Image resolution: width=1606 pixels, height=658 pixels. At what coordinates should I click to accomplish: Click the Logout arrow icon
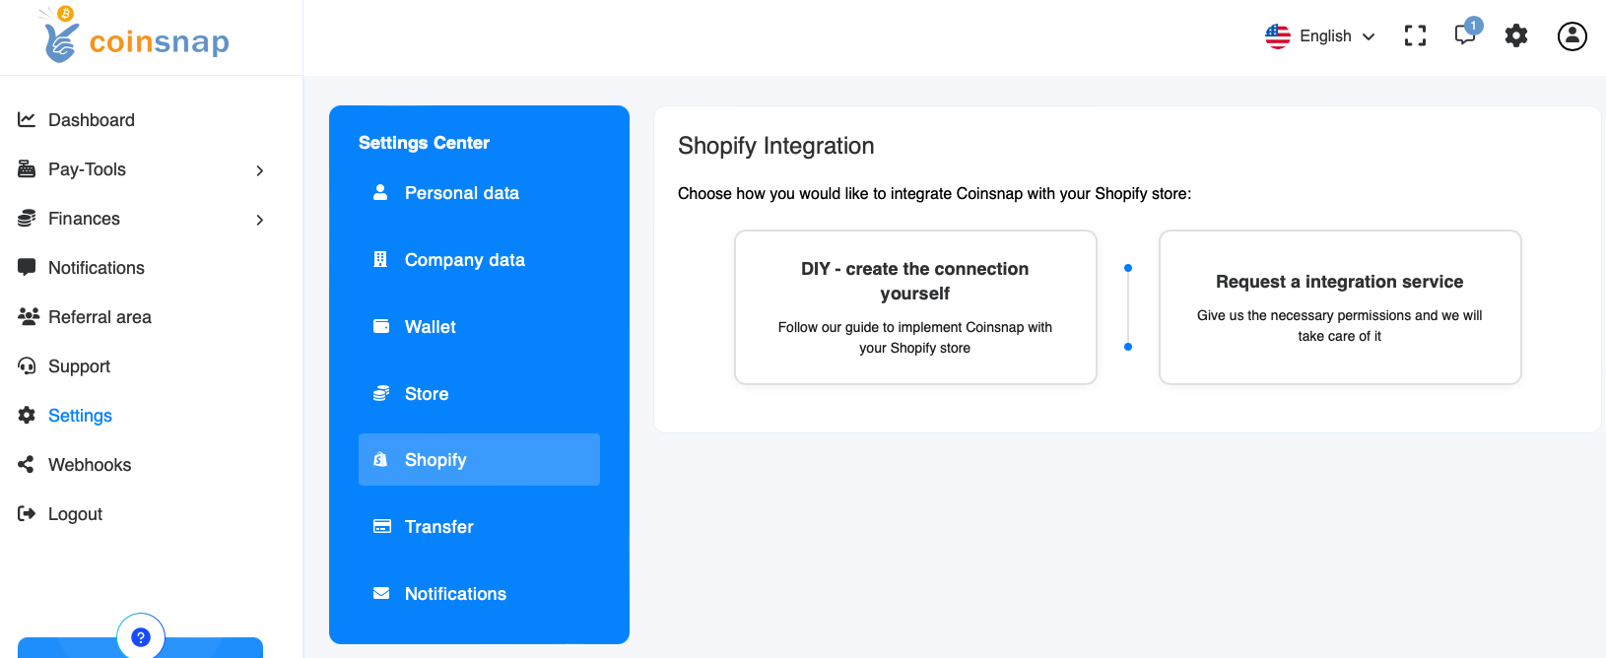(x=27, y=513)
